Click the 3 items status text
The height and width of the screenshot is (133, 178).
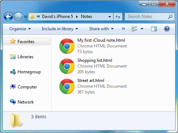tap(39, 116)
